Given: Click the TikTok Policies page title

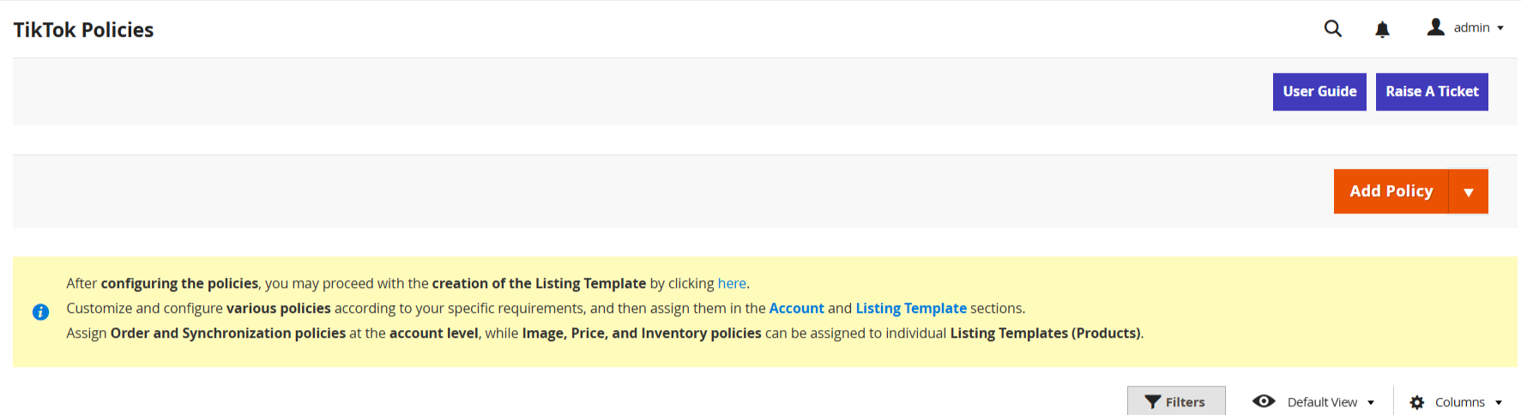Looking at the screenshot, I should click(83, 30).
